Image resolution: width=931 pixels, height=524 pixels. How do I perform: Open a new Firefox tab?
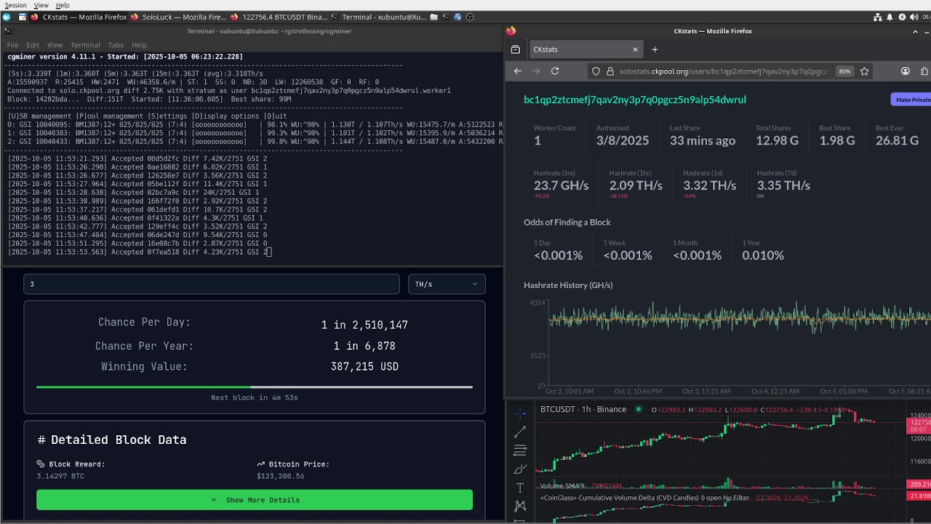655,49
